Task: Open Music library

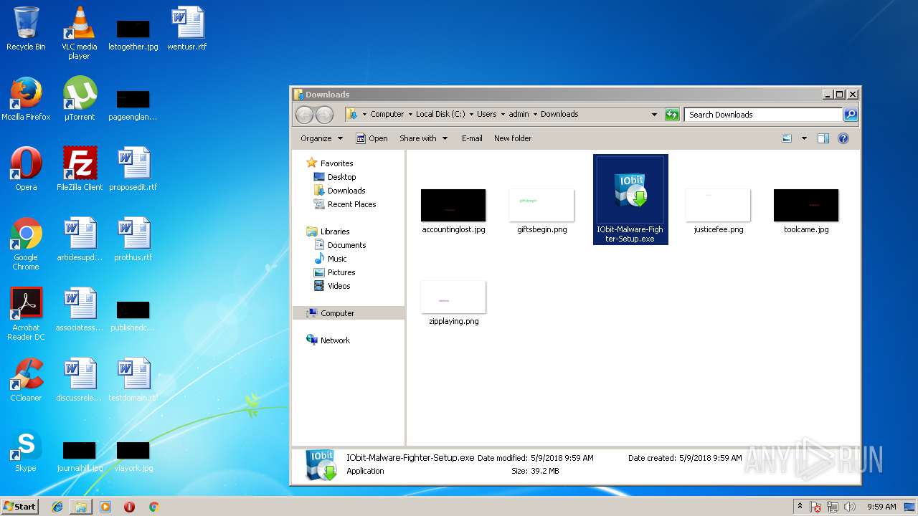Action: click(x=337, y=259)
